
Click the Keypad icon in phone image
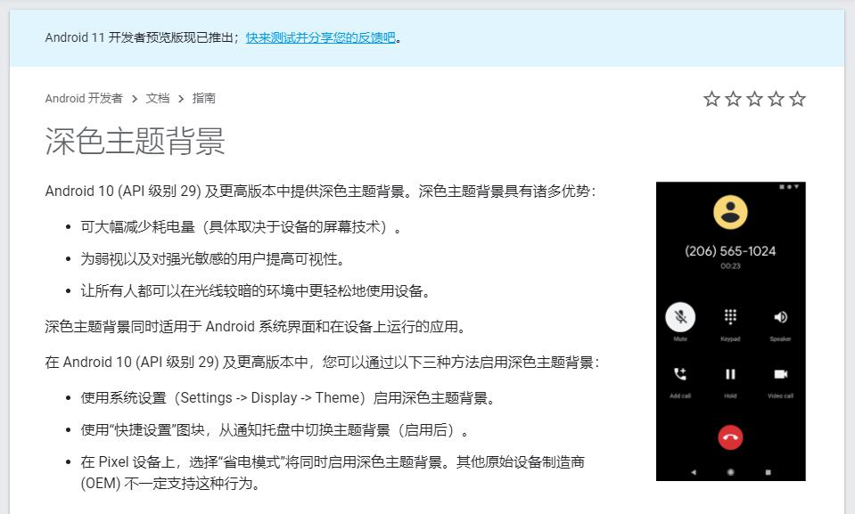pyautogui.click(x=730, y=316)
